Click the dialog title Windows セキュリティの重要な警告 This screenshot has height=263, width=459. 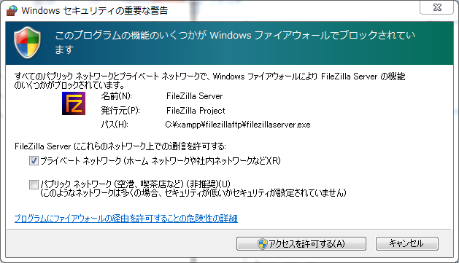[x=95, y=10]
